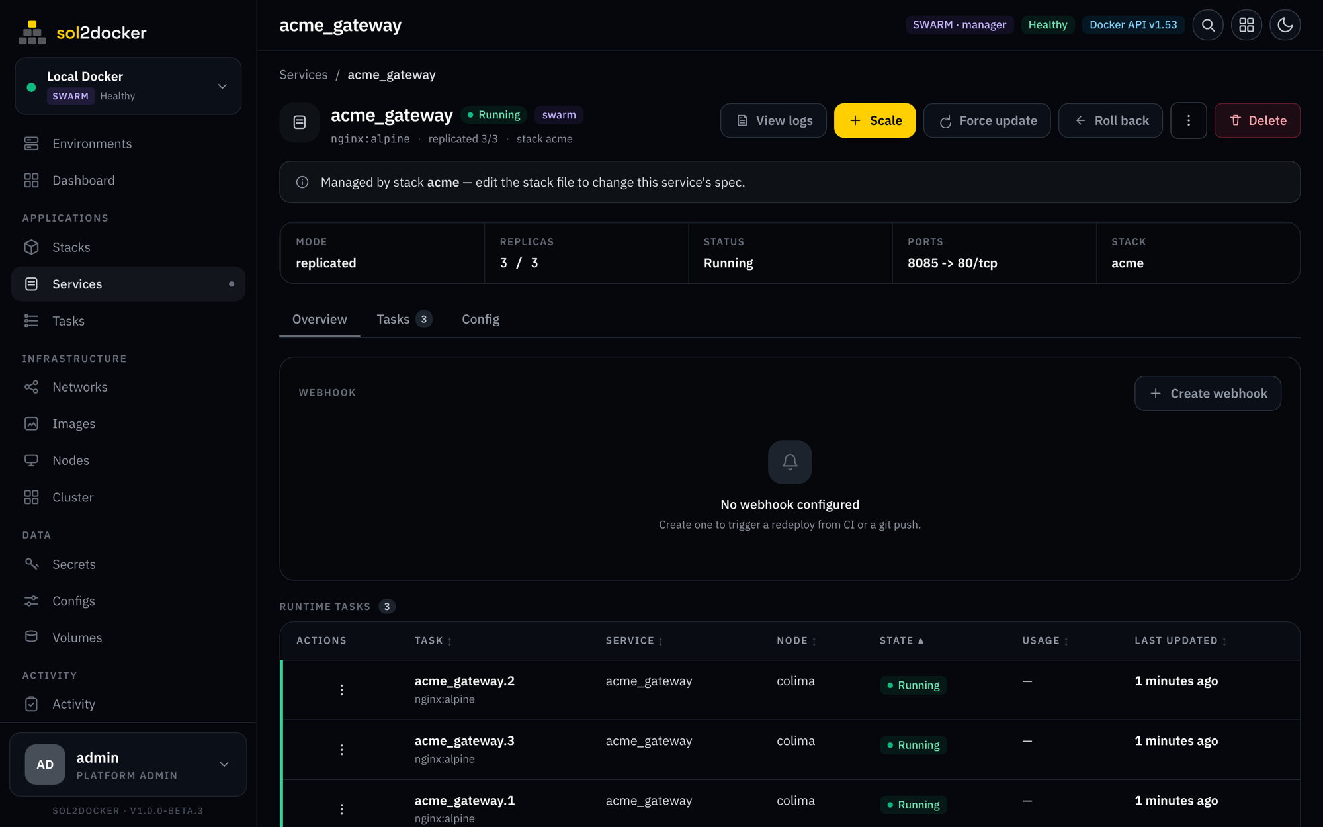Open actions menu for acme_gateway.2
Image resolution: width=1323 pixels, height=827 pixels.
click(341, 690)
